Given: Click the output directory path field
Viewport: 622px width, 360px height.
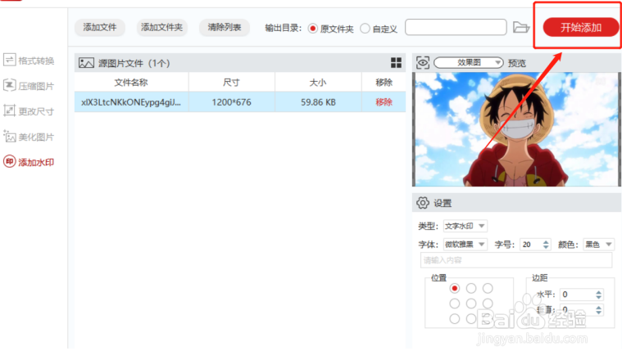Looking at the screenshot, I should click(x=456, y=27).
